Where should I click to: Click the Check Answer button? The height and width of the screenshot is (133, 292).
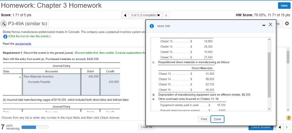click(x=261, y=127)
